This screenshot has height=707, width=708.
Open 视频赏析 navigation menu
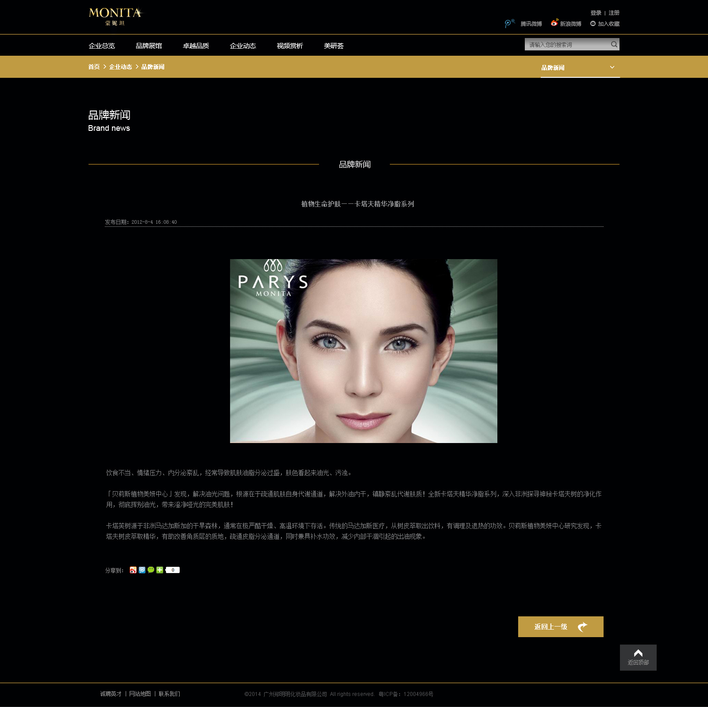(x=290, y=46)
